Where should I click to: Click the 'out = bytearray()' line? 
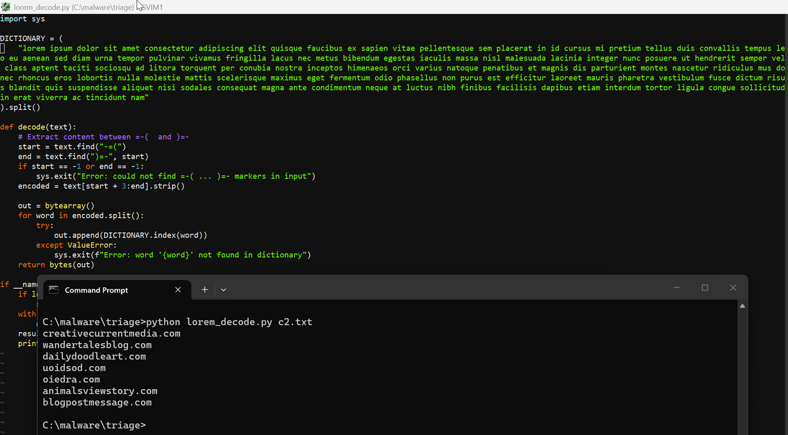point(56,206)
